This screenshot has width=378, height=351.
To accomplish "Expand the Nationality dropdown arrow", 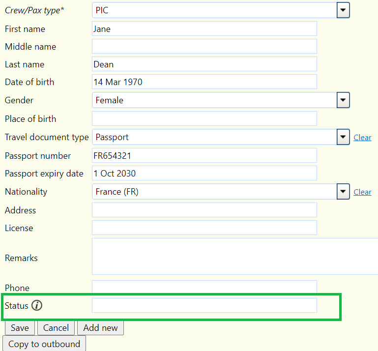I will [x=343, y=192].
